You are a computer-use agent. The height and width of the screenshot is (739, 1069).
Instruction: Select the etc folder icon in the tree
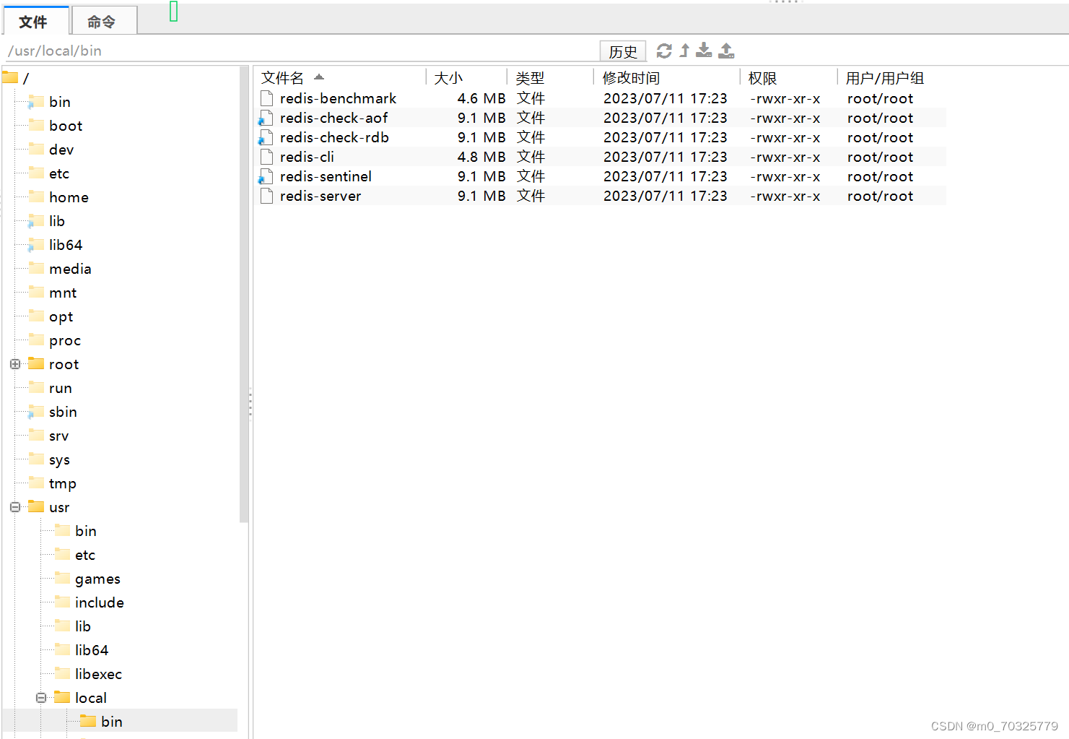(36, 173)
